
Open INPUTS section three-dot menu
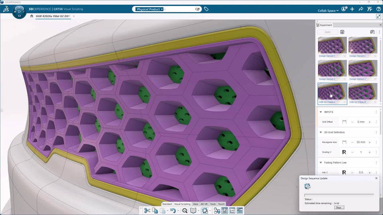[376, 112]
